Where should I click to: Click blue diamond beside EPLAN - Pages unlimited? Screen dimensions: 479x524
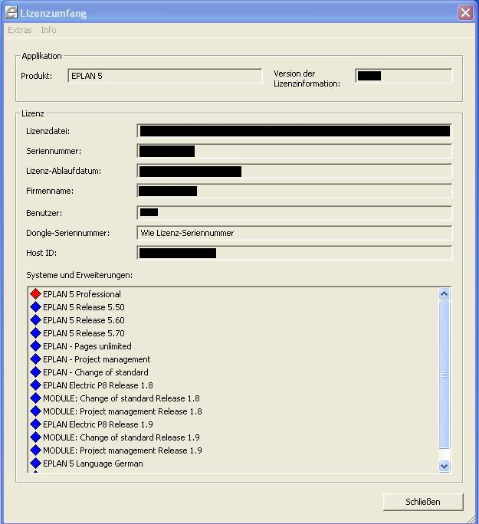pos(35,346)
